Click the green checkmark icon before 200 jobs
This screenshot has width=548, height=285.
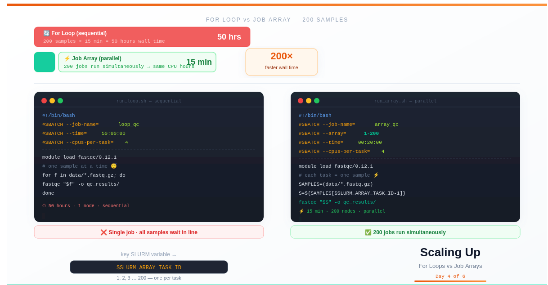[368, 232]
